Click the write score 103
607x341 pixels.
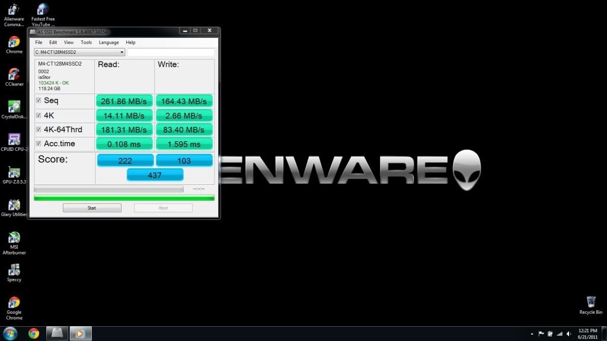click(x=184, y=160)
